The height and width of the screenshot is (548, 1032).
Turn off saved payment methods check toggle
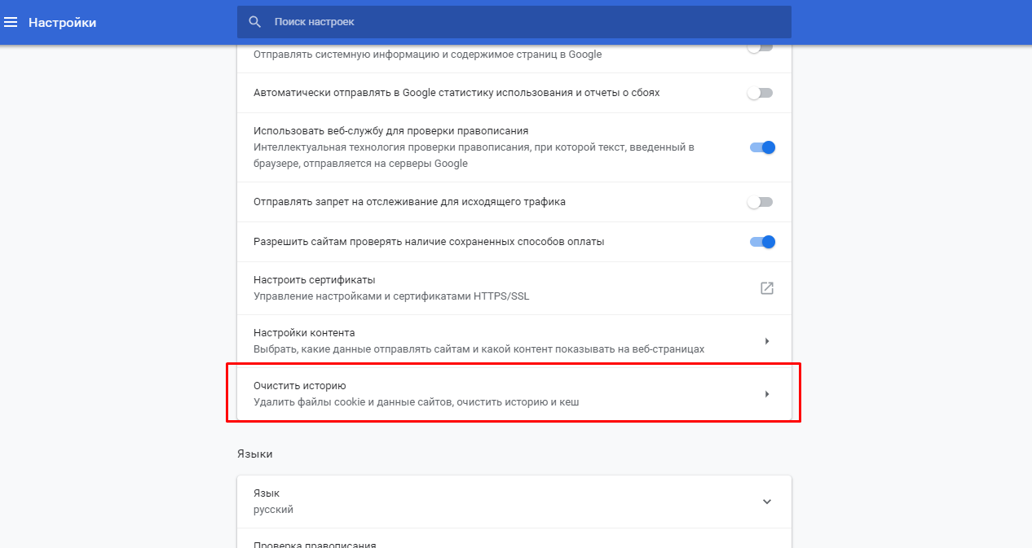tap(761, 242)
